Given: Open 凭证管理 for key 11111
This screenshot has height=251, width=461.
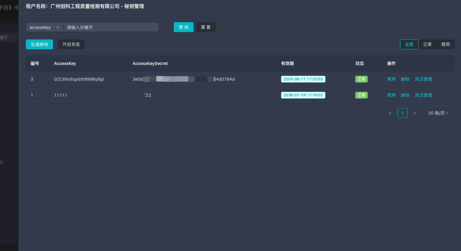Looking at the screenshot, I should click(423, 95).
